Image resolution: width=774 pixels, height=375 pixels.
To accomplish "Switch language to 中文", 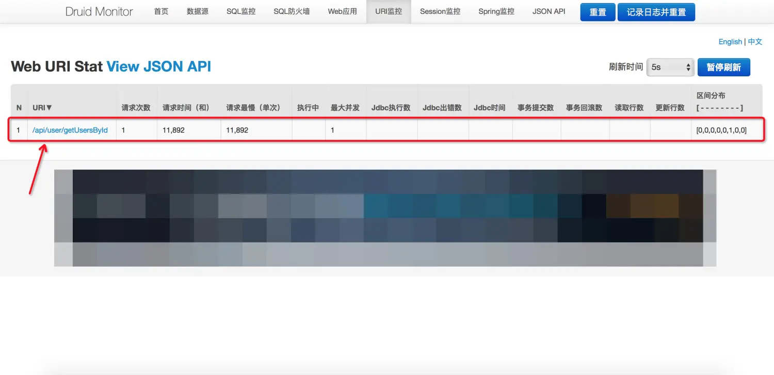I will pos(755,42).
